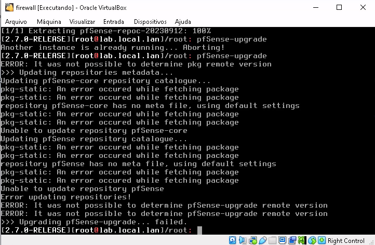
Task: Click the shared folders status icon
Action: click(x=272, y=240)
